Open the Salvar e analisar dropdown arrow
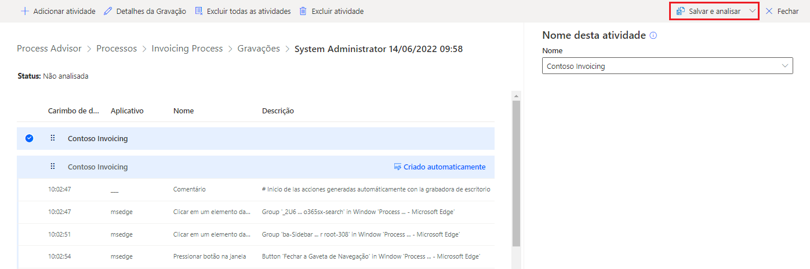 [752, 11]
